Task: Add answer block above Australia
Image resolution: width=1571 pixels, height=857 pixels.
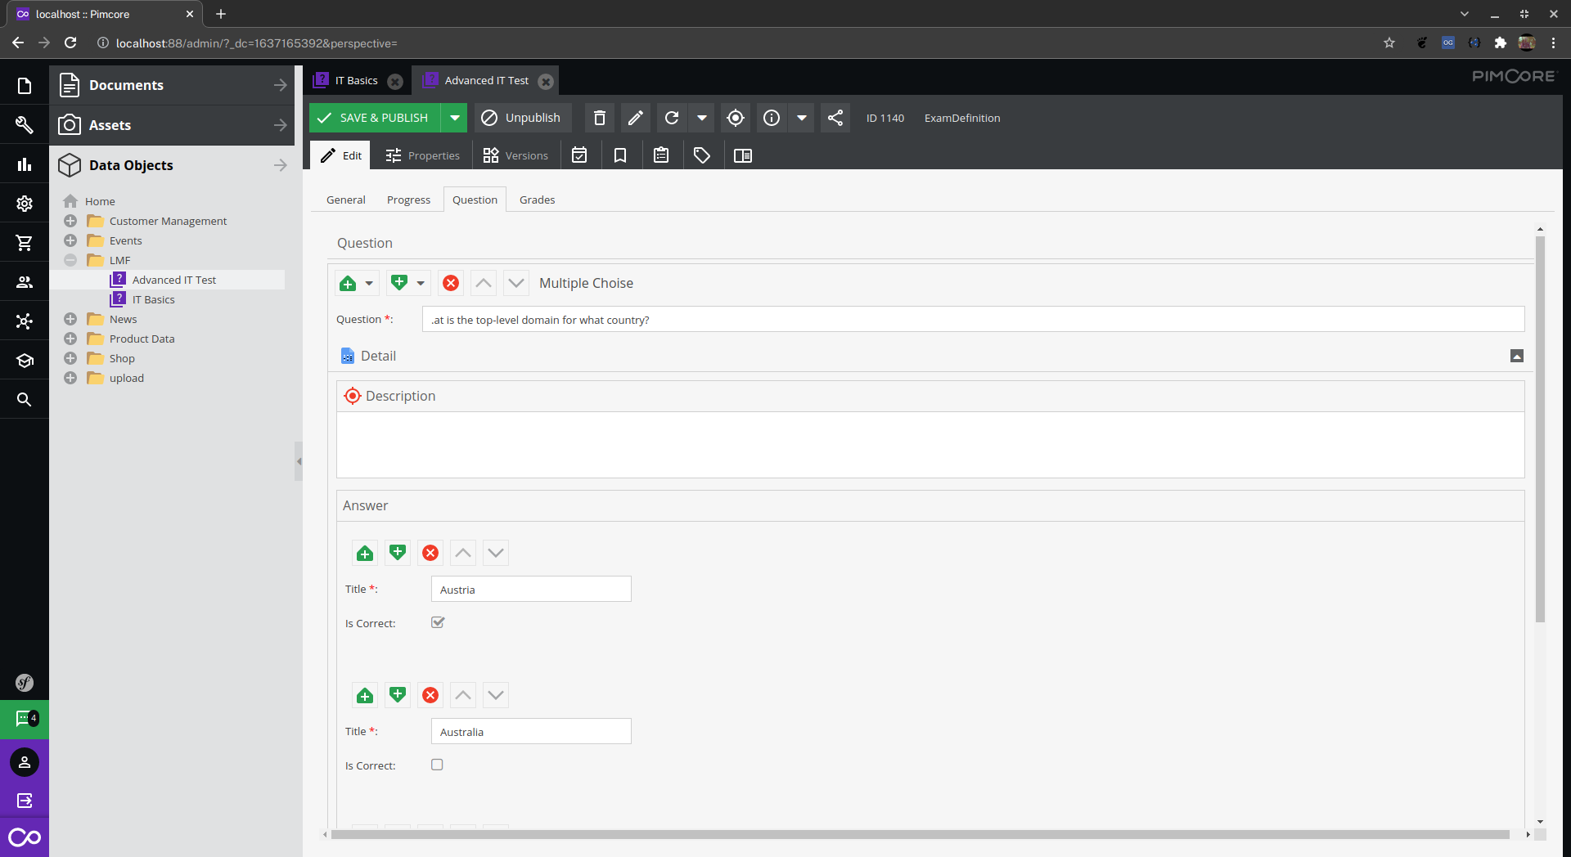Action: (x=365, y=695)
